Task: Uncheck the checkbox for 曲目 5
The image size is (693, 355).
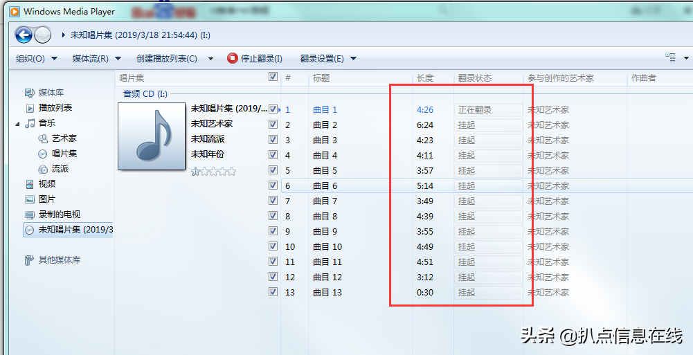Action: click(273, 170)
